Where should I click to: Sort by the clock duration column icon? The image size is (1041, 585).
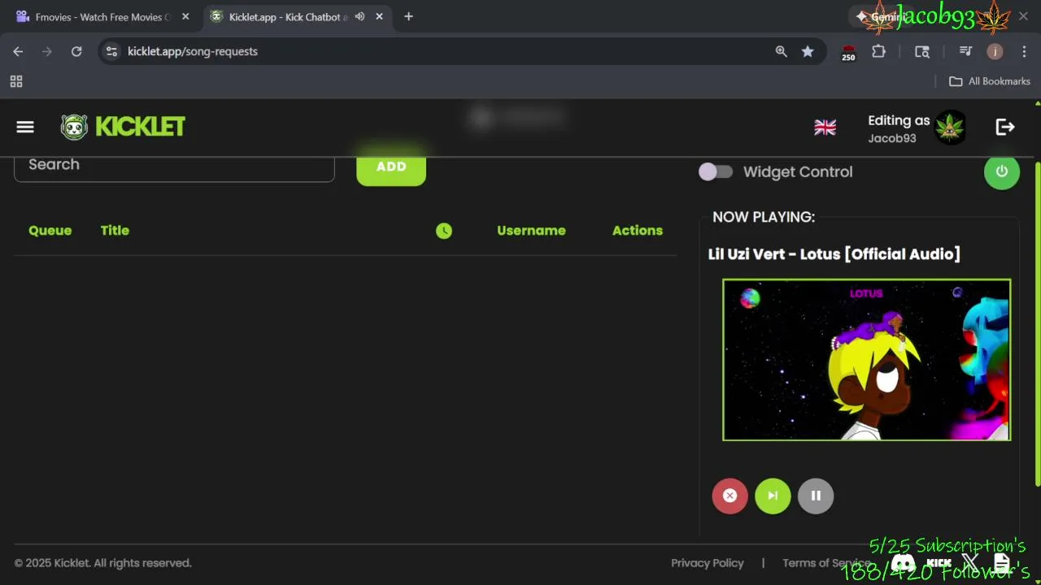tap(443, 231)
